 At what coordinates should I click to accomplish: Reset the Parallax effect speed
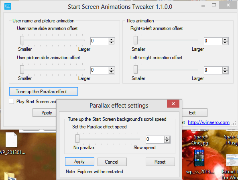[160, 162]
